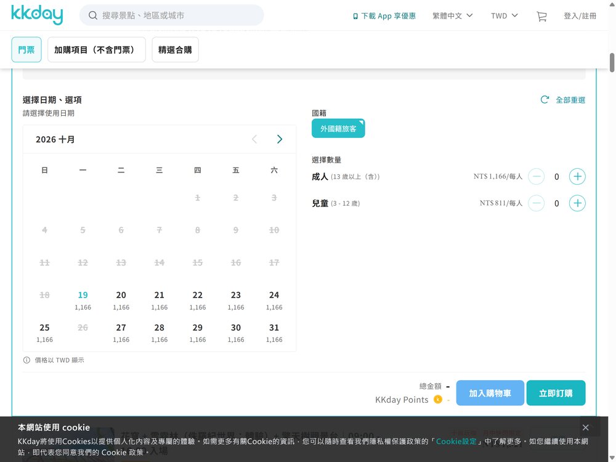Select the 外國籍旅客 nationality option
Image resolution: width=616 pixels, height=462 pixels.
click(x=338, y=129)
